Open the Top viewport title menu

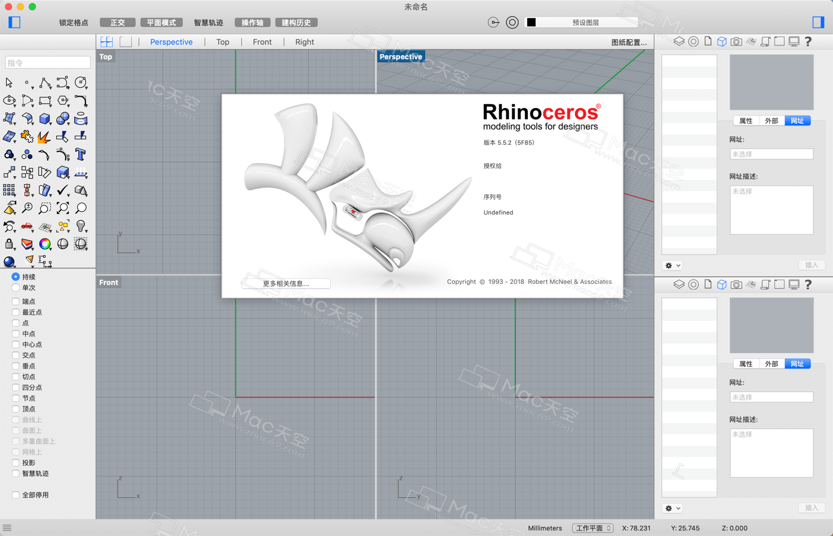coord(106,57)
